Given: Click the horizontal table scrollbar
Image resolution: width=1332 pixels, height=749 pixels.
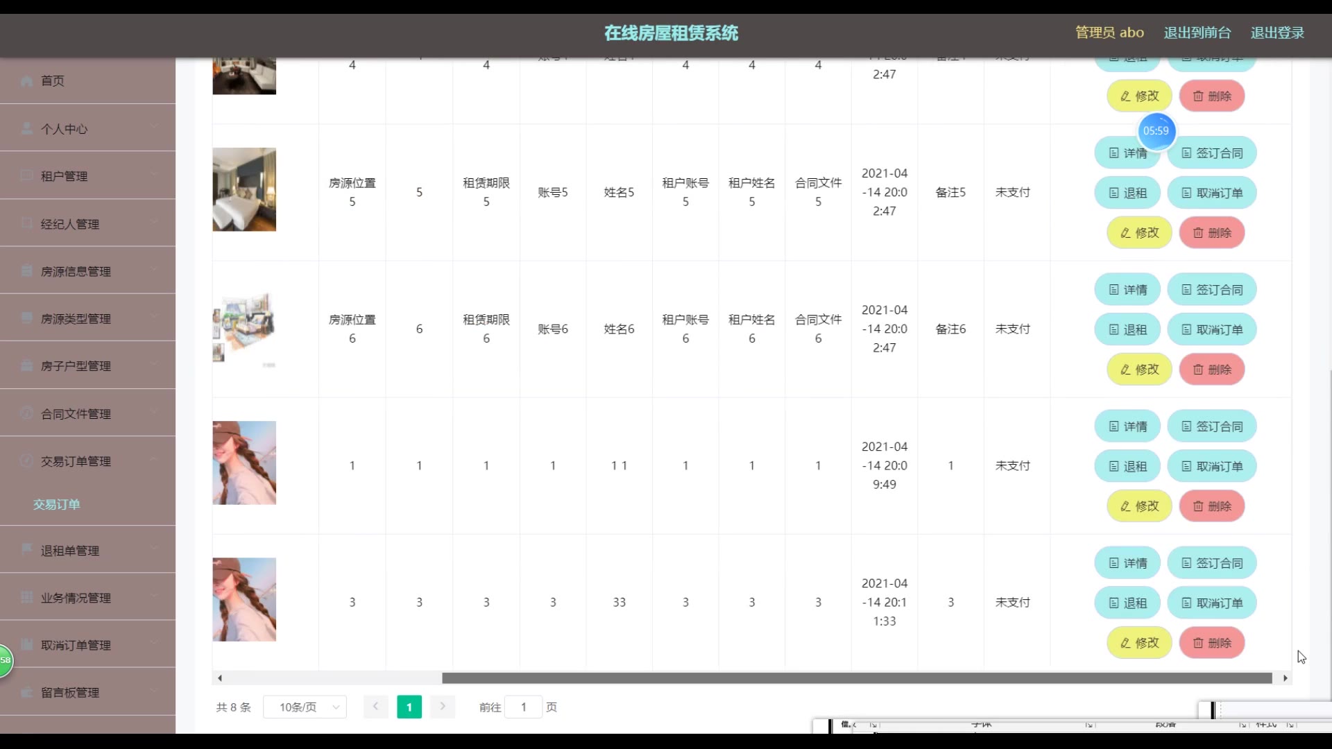Looking at the screenshot, I should tap(857, 678).
